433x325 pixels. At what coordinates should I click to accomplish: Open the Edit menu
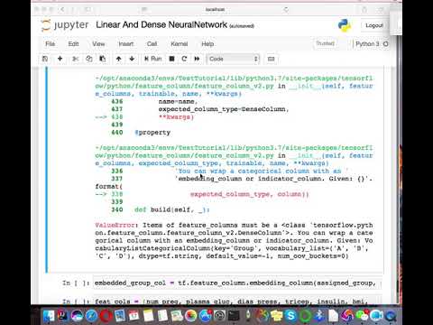pos(73,44)
